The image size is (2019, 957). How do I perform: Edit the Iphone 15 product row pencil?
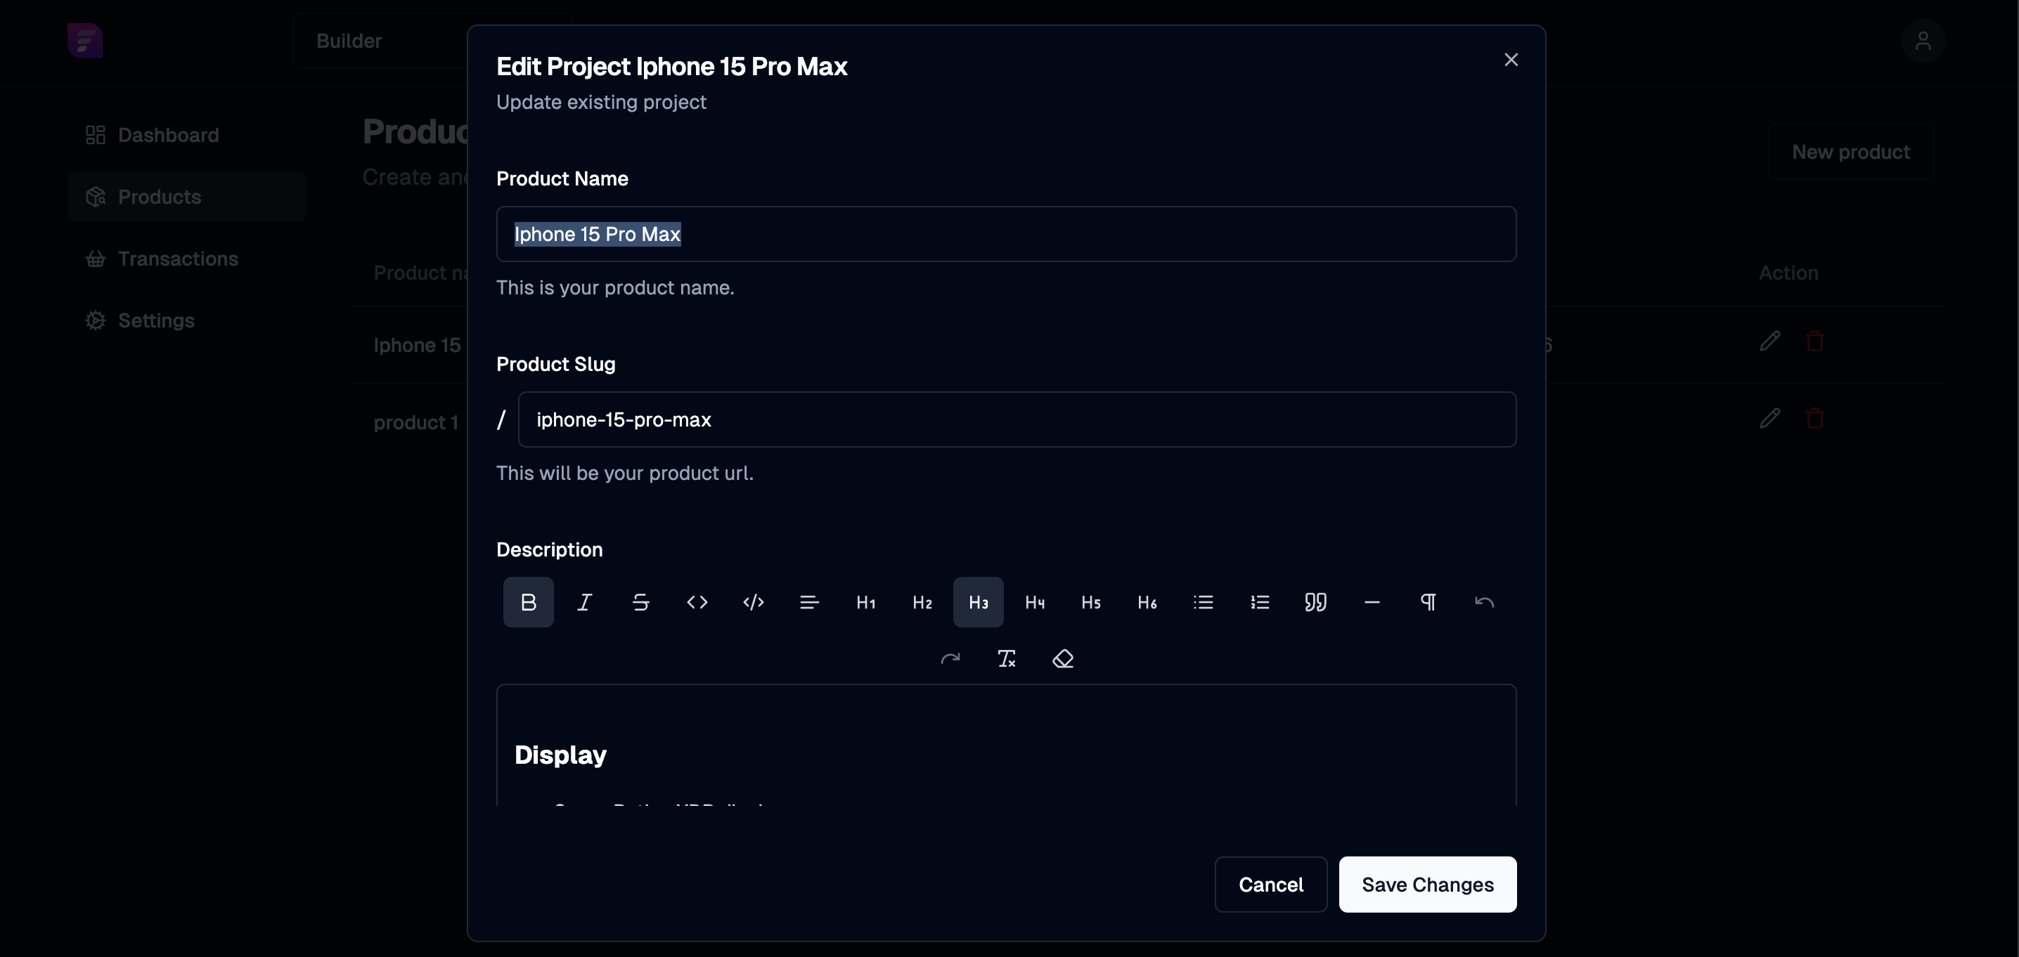click(x=1769, y=341)
